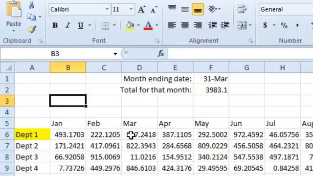Select column A header
Screen dimensions: 313x176
32,67
